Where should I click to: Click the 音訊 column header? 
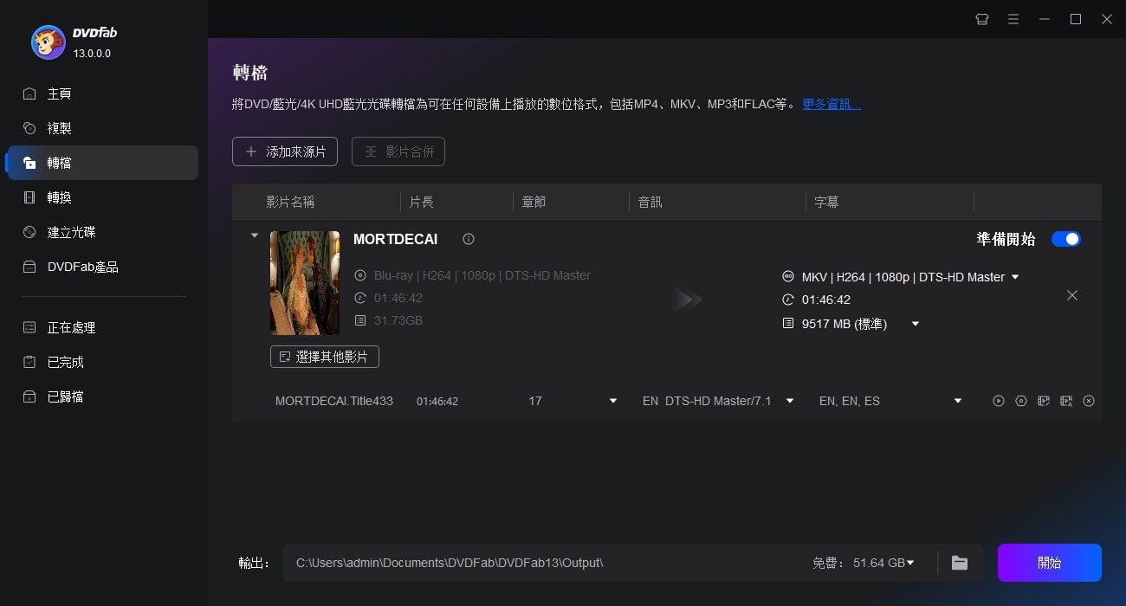tap(650, 202)
